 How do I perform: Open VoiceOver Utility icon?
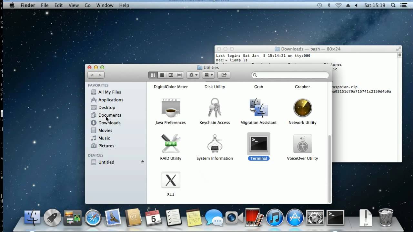[302, 144]
